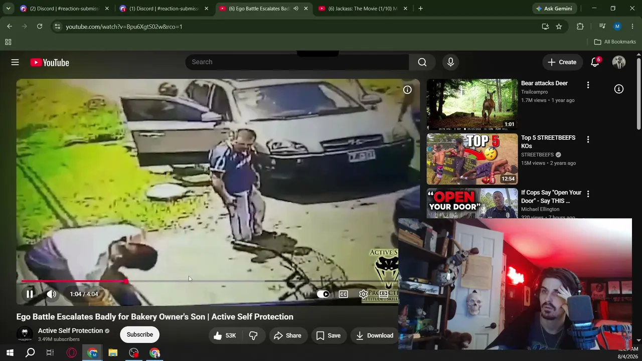Go to YouTube home via logo
Viewport: 642px width, 361px height.
point(50,63)
